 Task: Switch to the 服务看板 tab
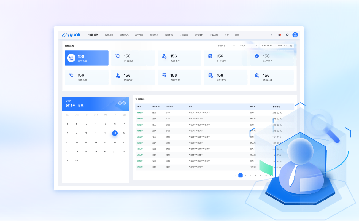(x=109, y=35)
